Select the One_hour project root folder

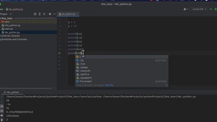(7, 18)
